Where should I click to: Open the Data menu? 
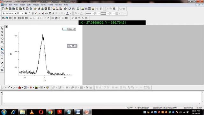[29, 5]
